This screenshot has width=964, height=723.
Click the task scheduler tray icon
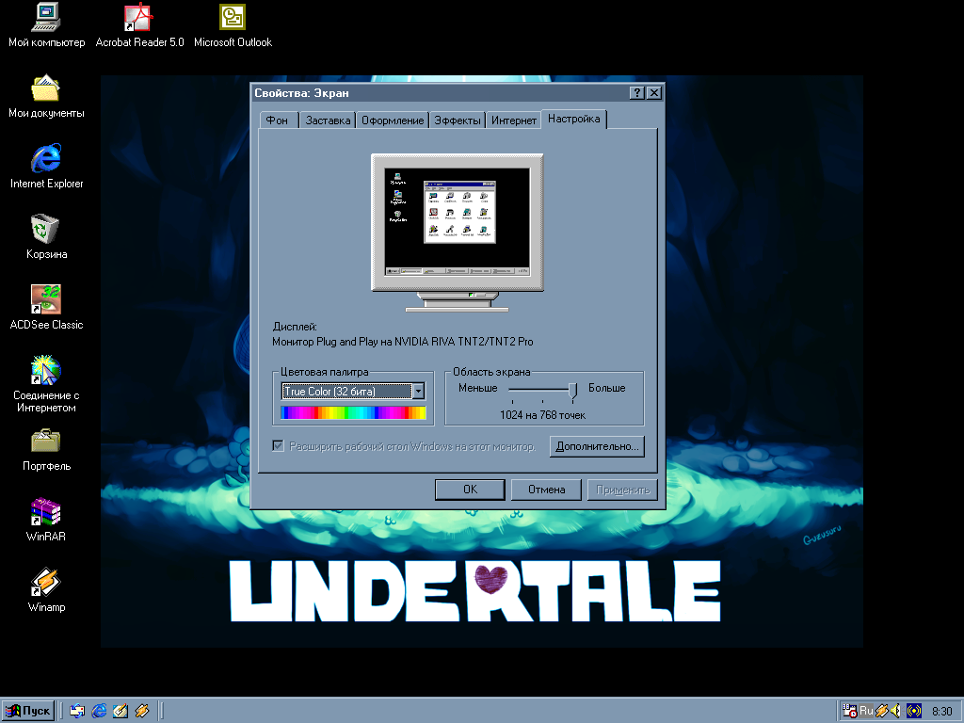[x=850, y=712]
